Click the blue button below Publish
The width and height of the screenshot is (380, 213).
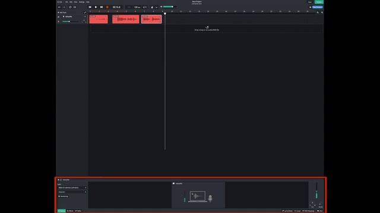(x=317, y=7)
